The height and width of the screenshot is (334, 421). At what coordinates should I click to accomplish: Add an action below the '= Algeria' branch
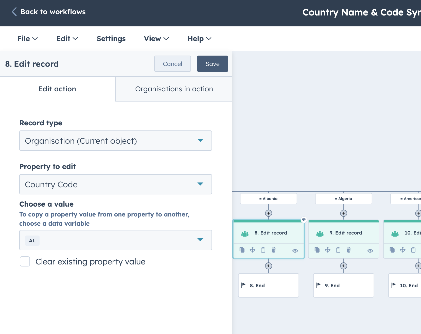click(344, 213)
